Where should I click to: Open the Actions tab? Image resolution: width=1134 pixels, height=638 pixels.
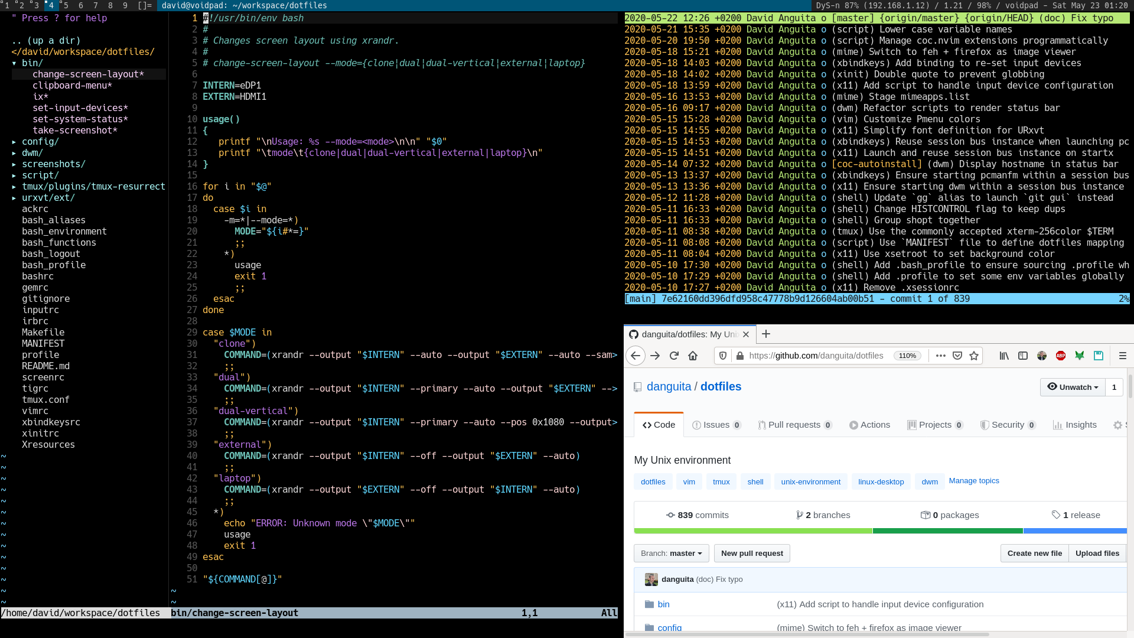(x=869, y=425)
